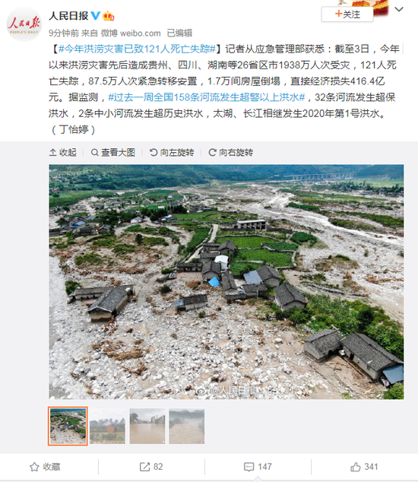Click the gold crown membership badge
The height and width of the screenshot is (482, 418).
[108, 16]
